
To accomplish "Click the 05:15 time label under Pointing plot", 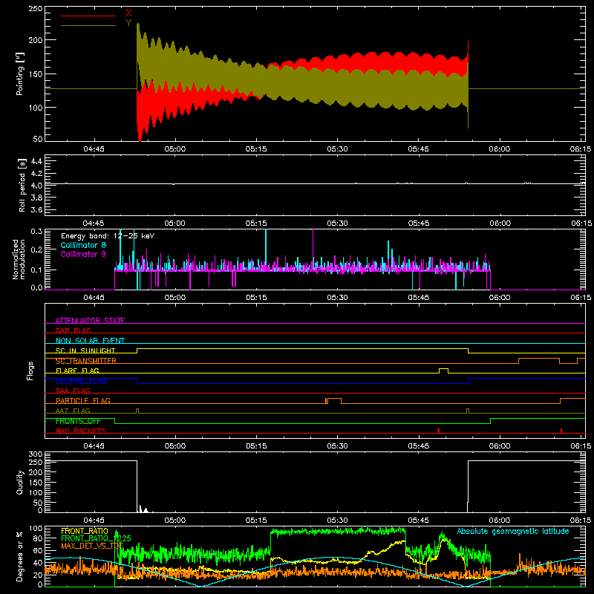I will 256,149.
